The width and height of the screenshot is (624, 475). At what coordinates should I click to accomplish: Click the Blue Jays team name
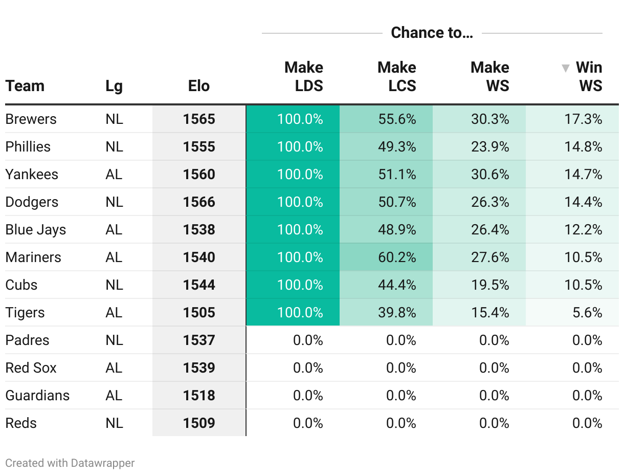click(36, 230)
